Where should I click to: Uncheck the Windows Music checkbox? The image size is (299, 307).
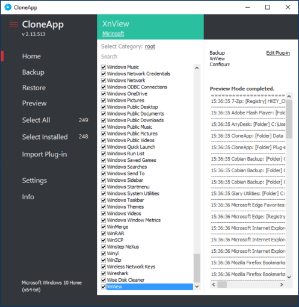click(103, 67)
